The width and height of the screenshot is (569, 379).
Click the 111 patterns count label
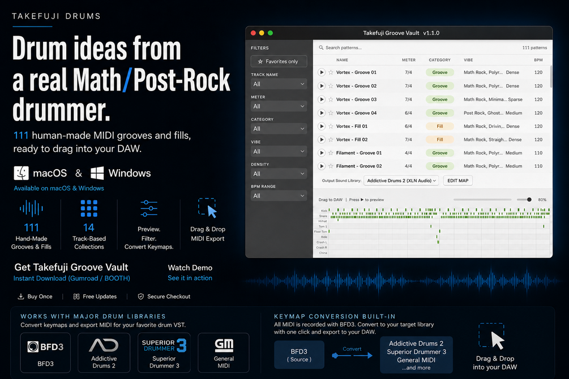534,48
